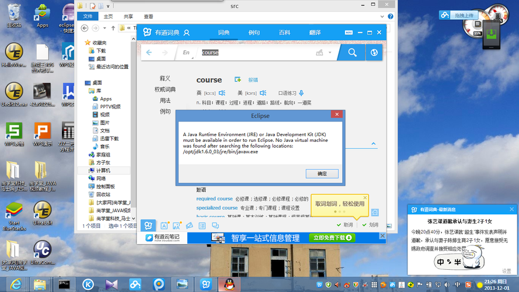Click the mini-mode icon in Youdao's title bar
This screenshot has width=519, height=292.
[349, 33]
